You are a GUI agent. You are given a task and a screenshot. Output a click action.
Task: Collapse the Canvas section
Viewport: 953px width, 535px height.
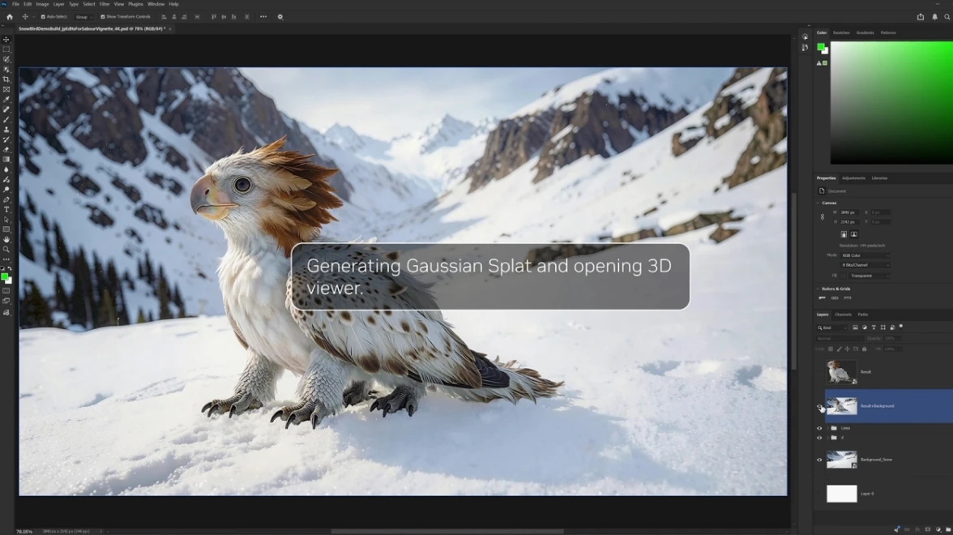coord(818,203)
